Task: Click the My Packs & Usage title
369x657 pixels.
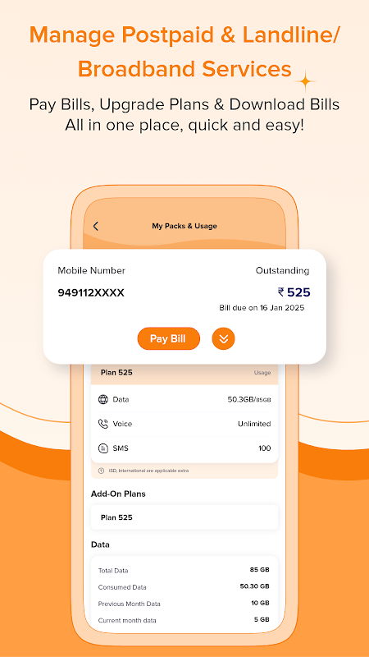Action: (x=184, y=227)
